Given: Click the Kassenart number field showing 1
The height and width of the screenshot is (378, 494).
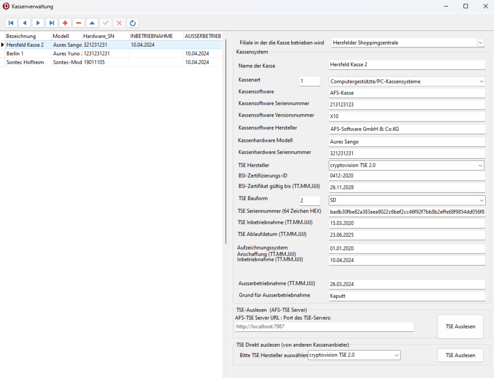Looking at the screenshot, I should click(309, 81).
